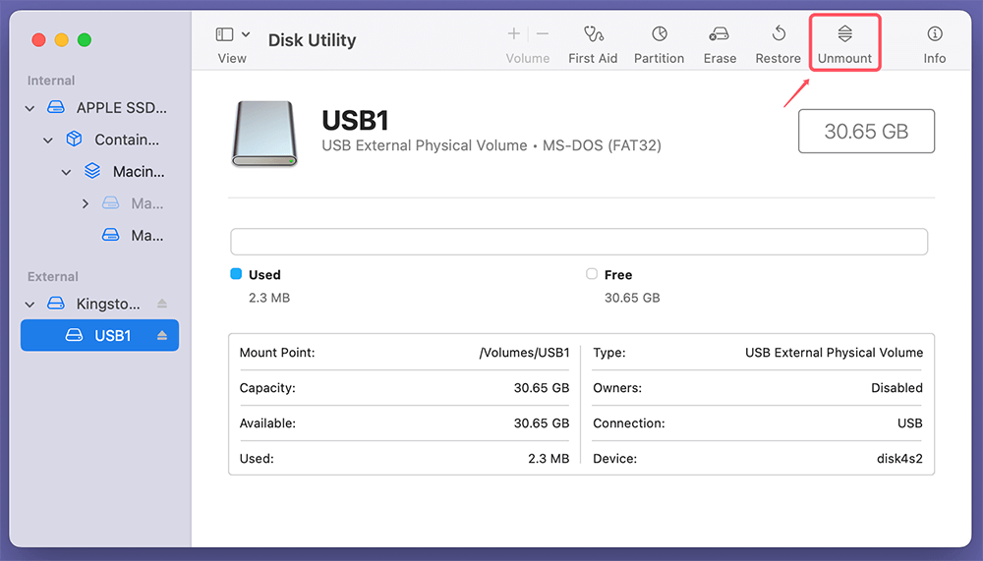Collapse the Kingston external drive

30,305
